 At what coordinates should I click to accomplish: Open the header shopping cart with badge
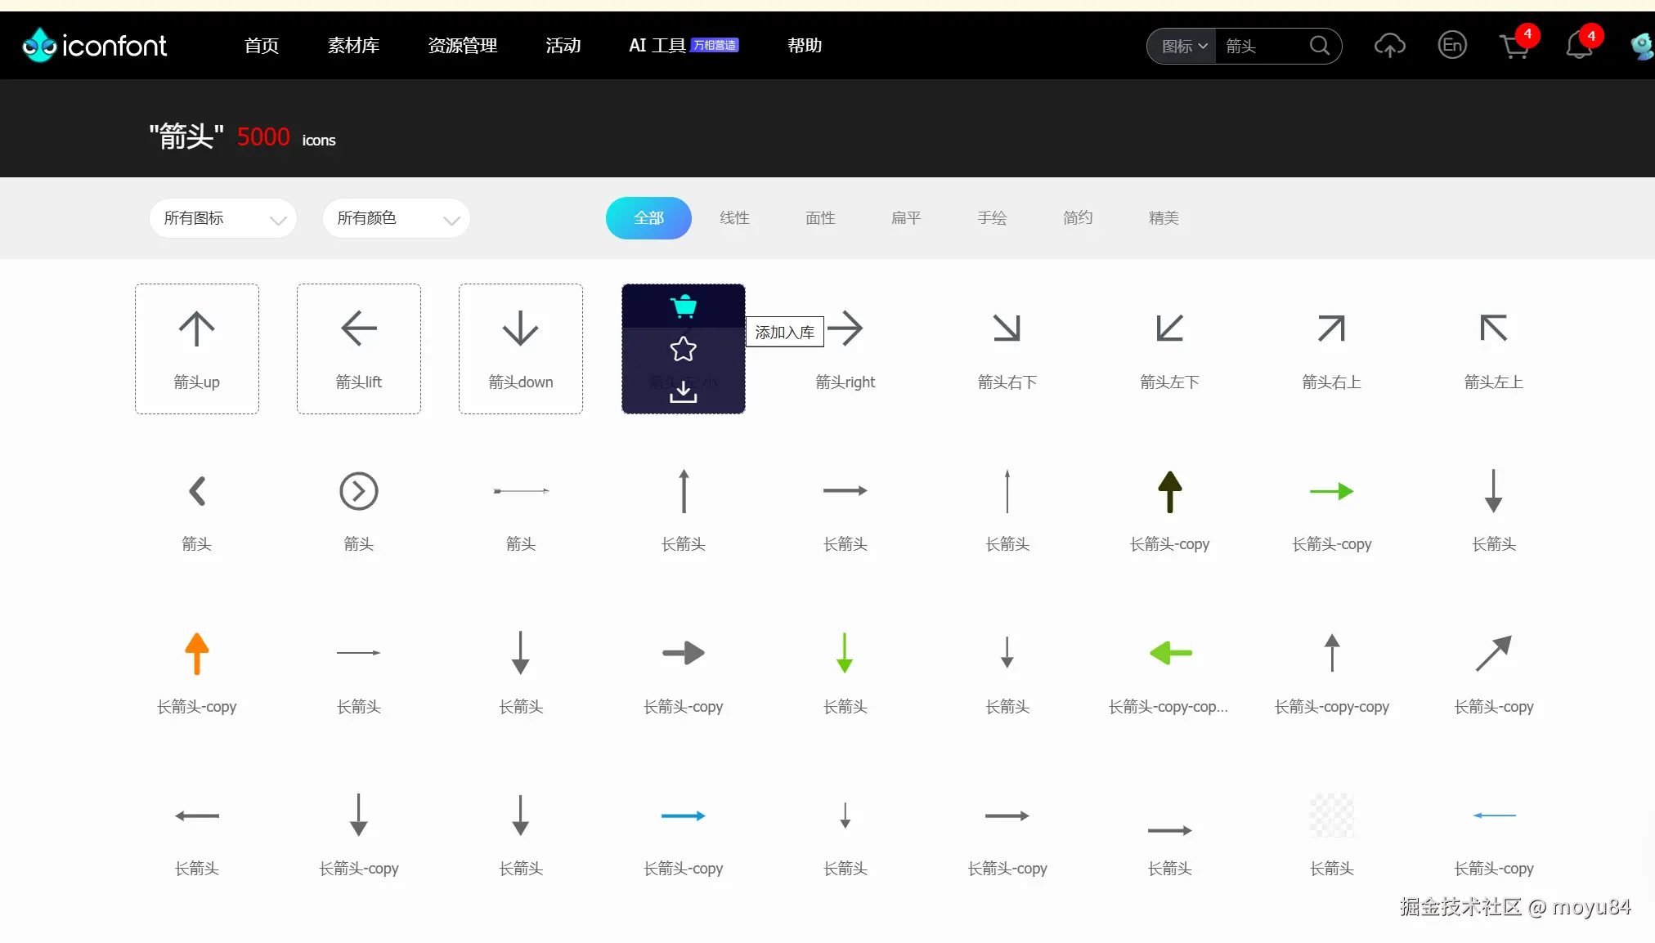click(x=1515, y=46)
